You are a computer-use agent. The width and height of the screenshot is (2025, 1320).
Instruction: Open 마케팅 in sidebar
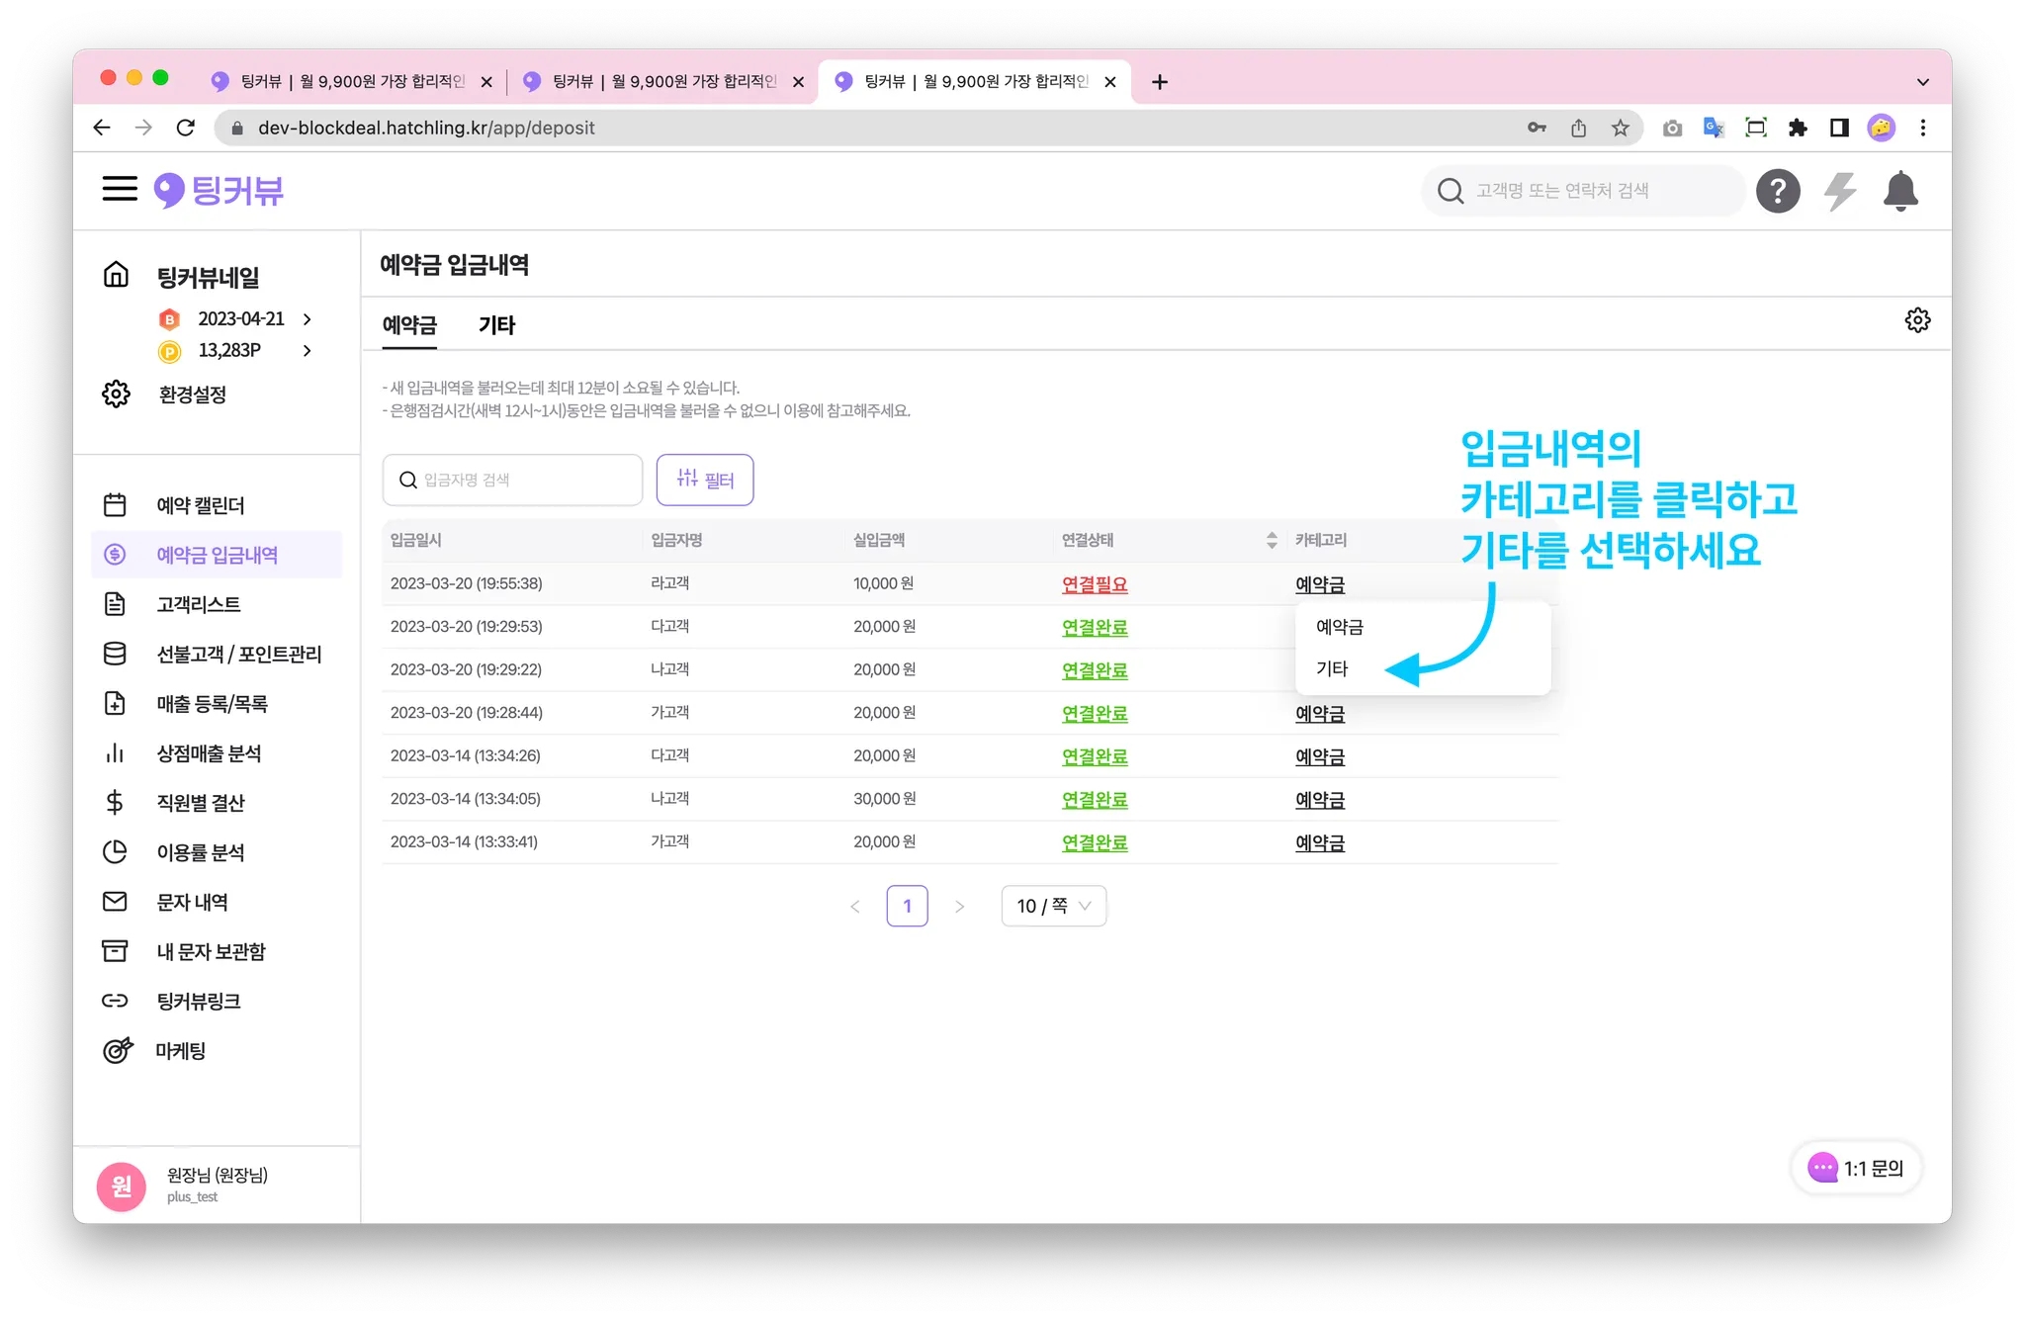coord(181,1051)
